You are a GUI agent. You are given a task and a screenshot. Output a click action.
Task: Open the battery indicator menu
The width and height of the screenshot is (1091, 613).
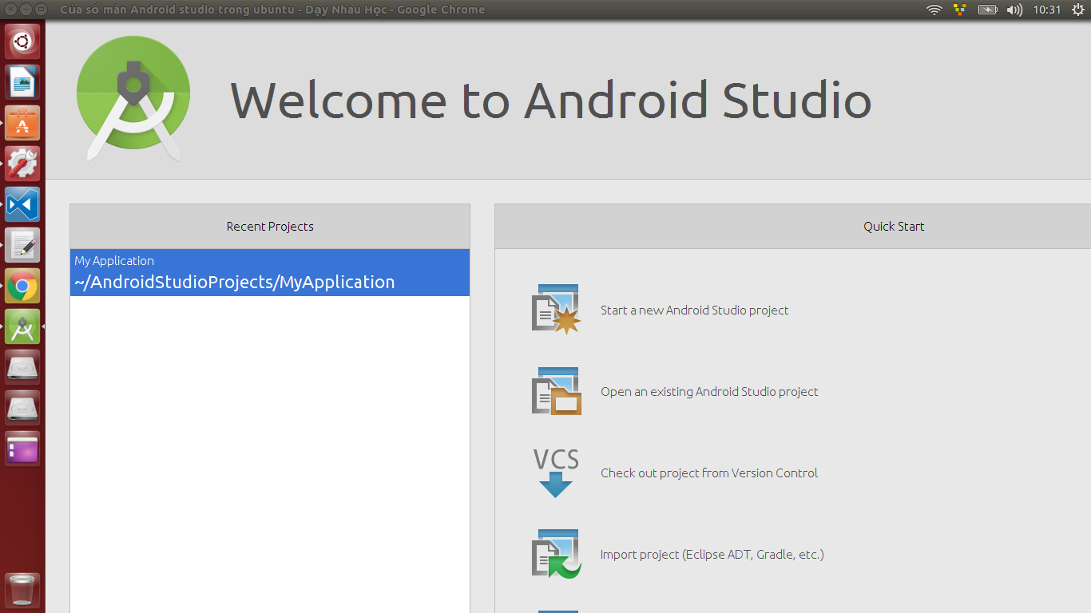(x=988, y=10)
